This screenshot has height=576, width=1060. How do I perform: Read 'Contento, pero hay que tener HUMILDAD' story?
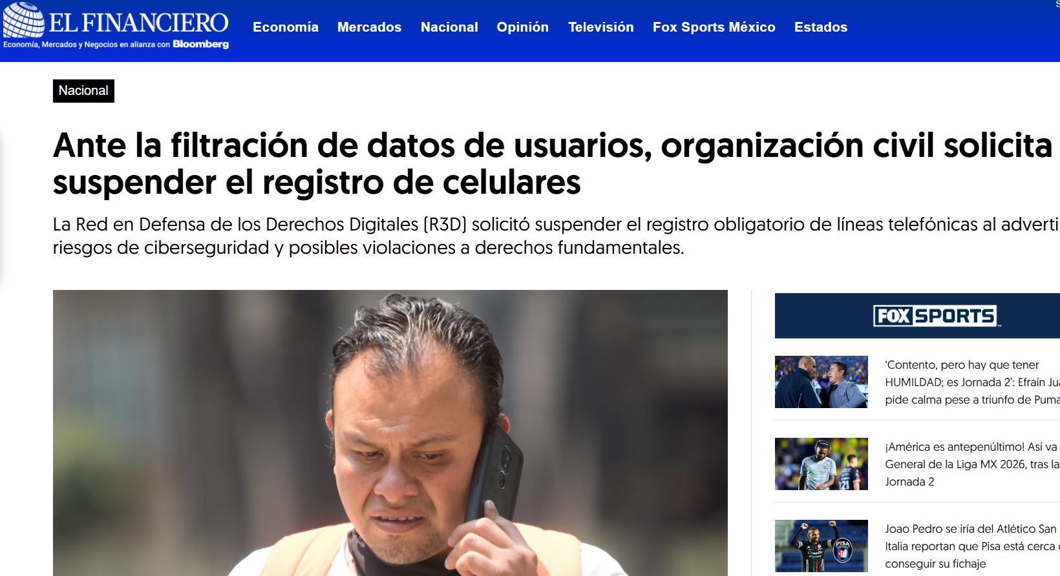972,382
